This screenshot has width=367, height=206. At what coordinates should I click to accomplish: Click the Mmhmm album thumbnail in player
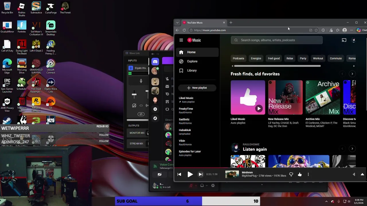coord(232,174)
